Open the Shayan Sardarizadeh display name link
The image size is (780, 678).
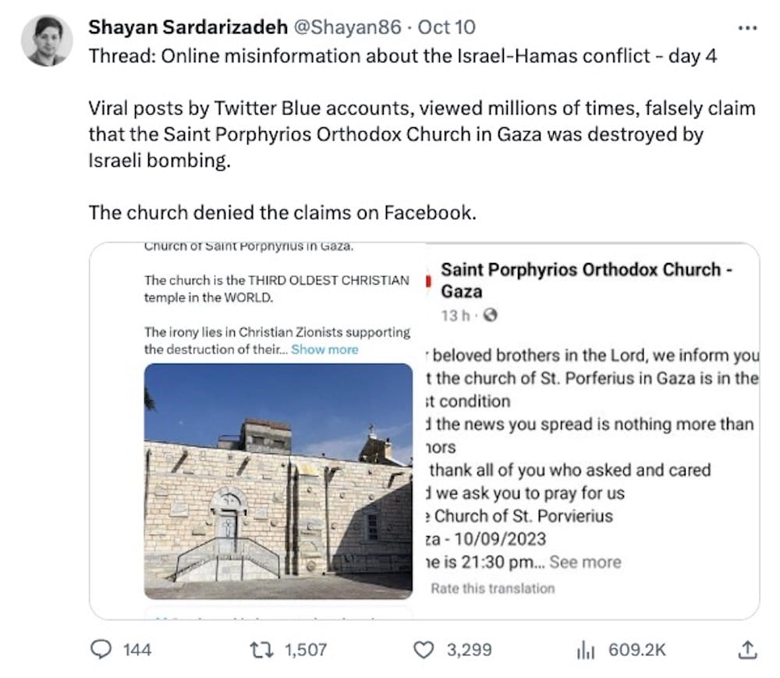[x=186, y=28]
